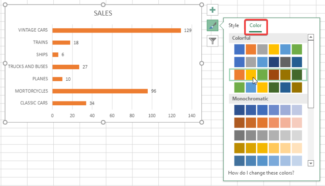
Task: Pick the highlighted orange-yellow-green Colorful palette
Action: (268, 75)
